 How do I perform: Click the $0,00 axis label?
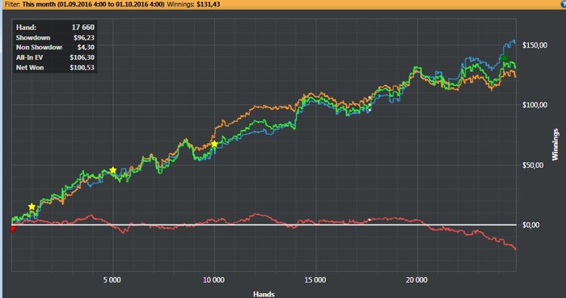tap(530, 225)
